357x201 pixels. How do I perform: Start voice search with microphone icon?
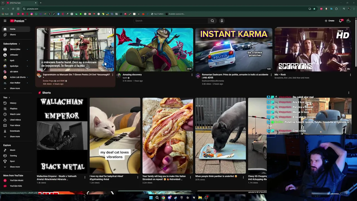coord(222,21)
